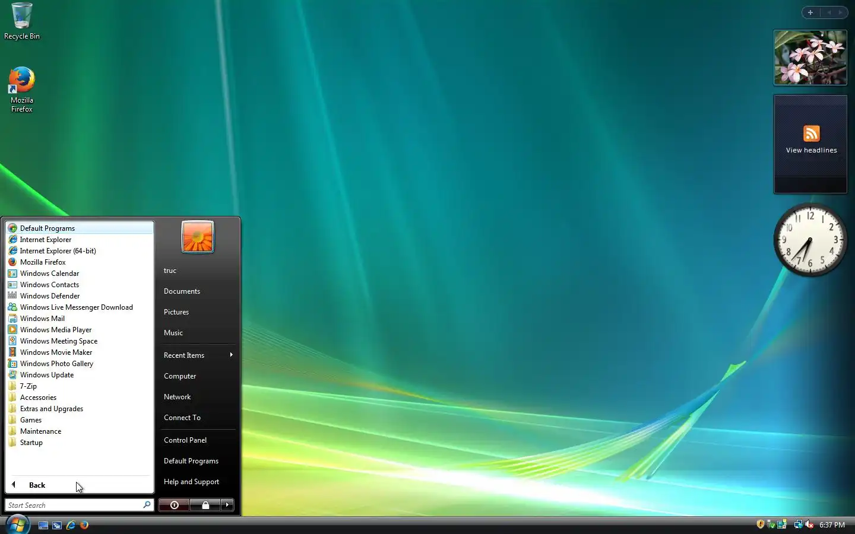Open Windows Contacts
855x534 pixels.
[80, 284]
